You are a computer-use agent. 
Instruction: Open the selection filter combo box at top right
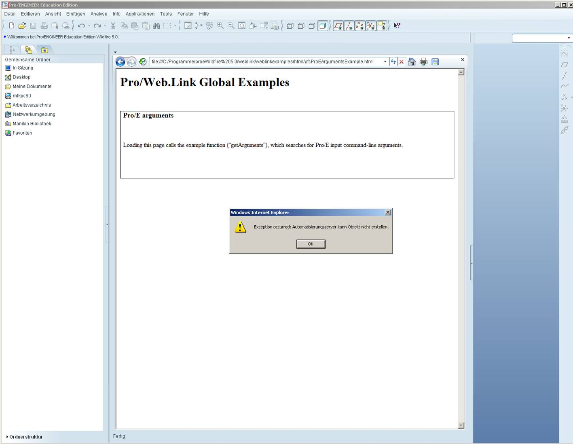click(x=542, y=38)
